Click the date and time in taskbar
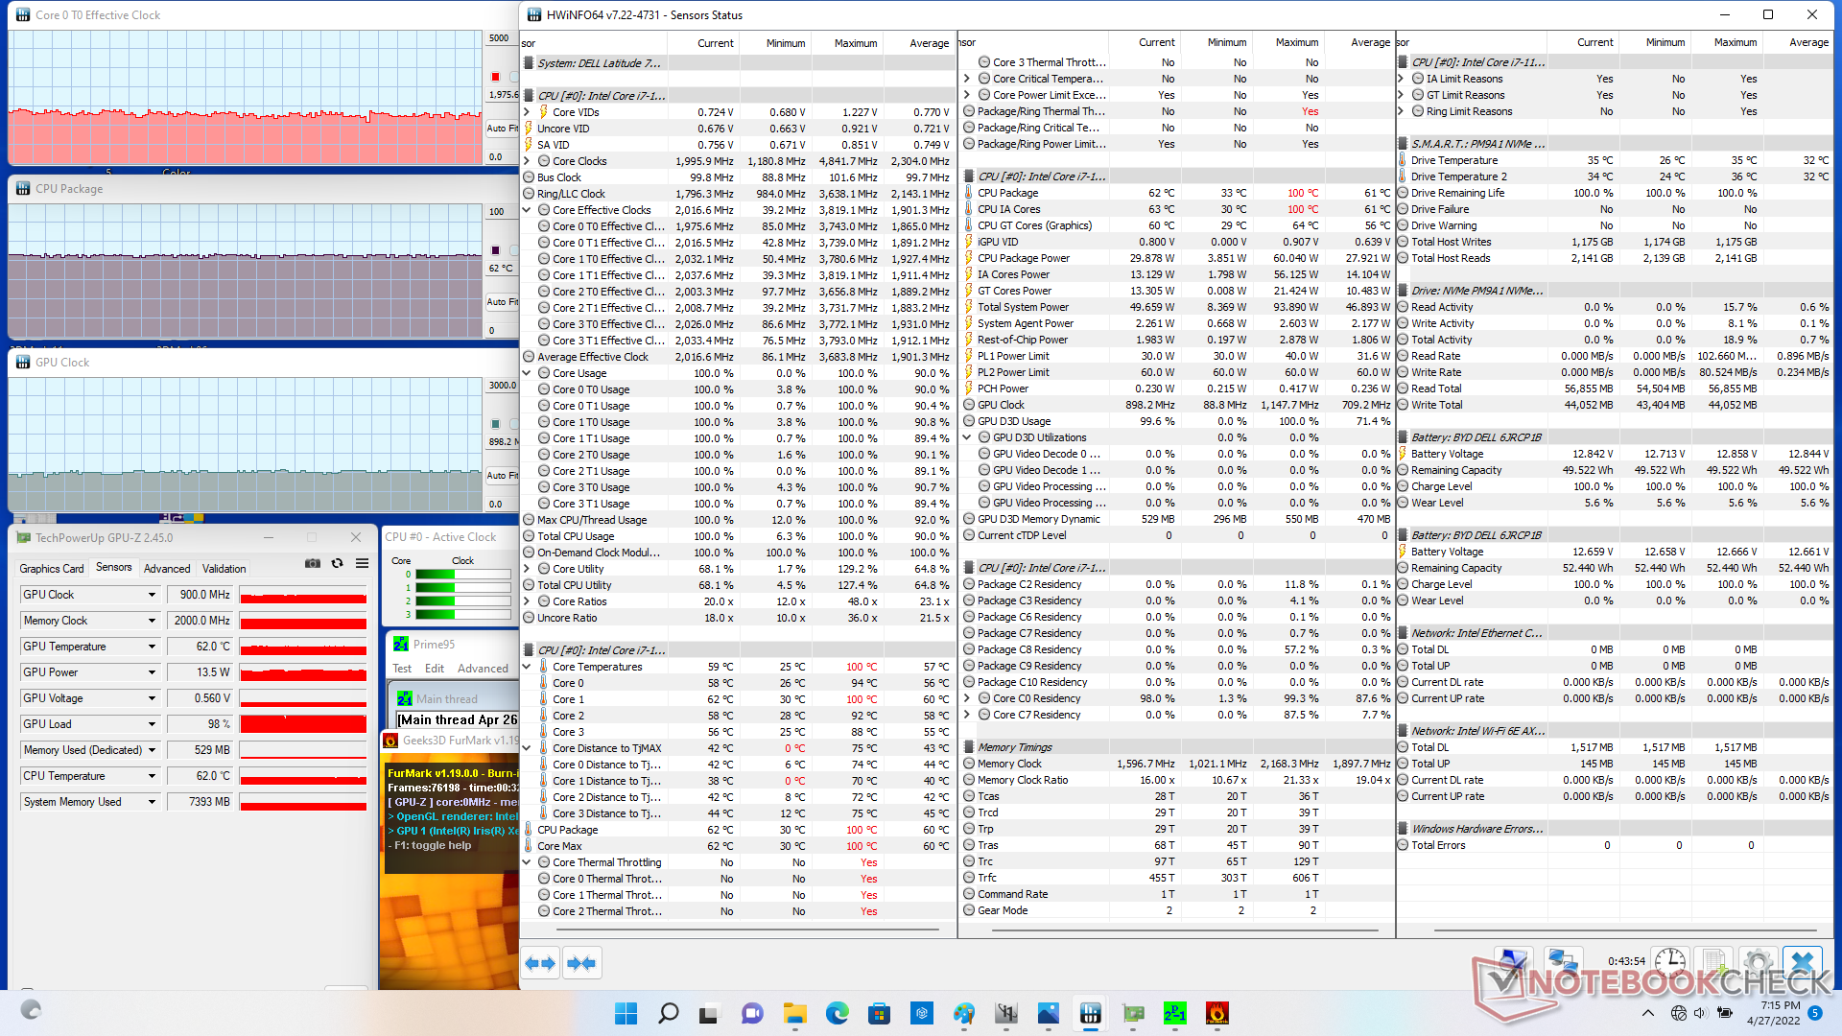The width and height of the screenshot is (1842, 1036). tap(1773, 1013)
